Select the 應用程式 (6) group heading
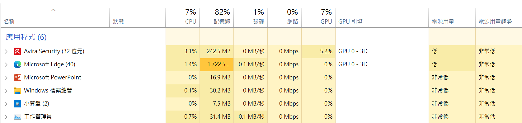This screenshot has width=522, height=123. pyautogui.click(x=26, y=37)
